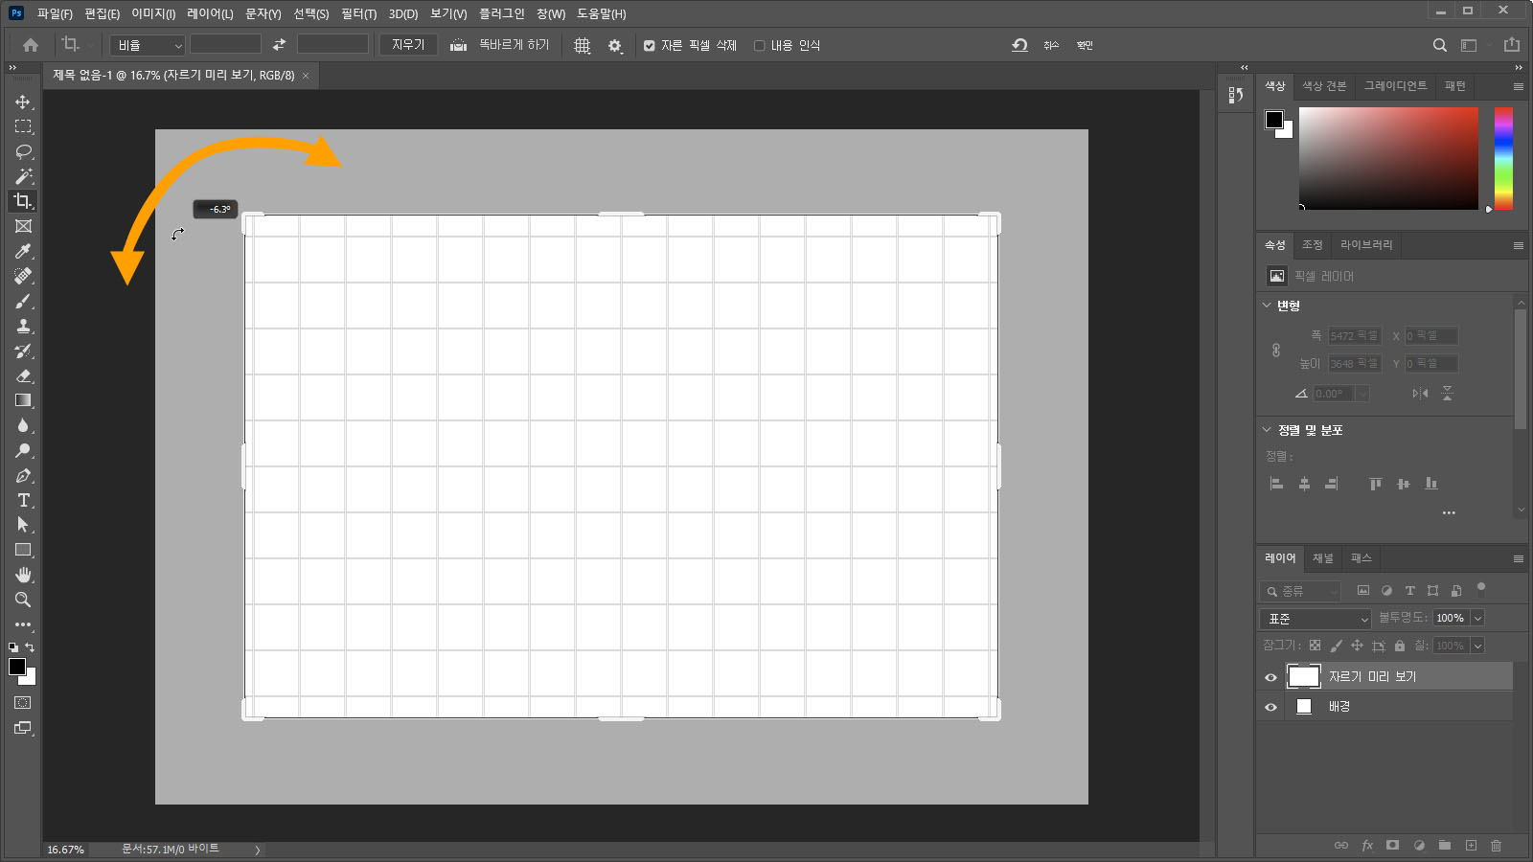Switch to the 채널 tab
The width and height of the screenshot is (1533, 862).
tap(1323, 558)
